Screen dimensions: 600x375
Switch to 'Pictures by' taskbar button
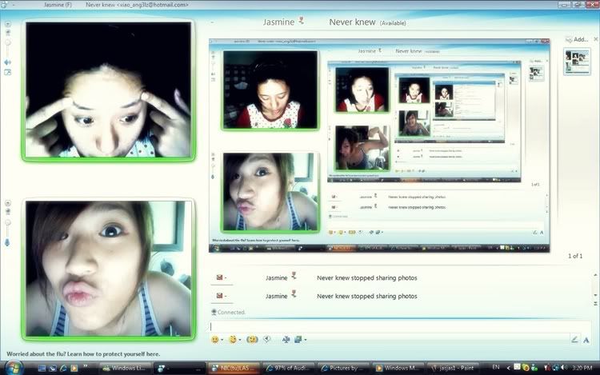click(x=343, y=368)
